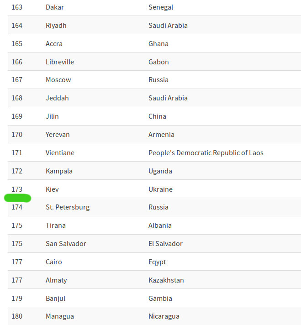Click the country Ghana
This screenshot has height=325, width=301.
tap(158, 44)
